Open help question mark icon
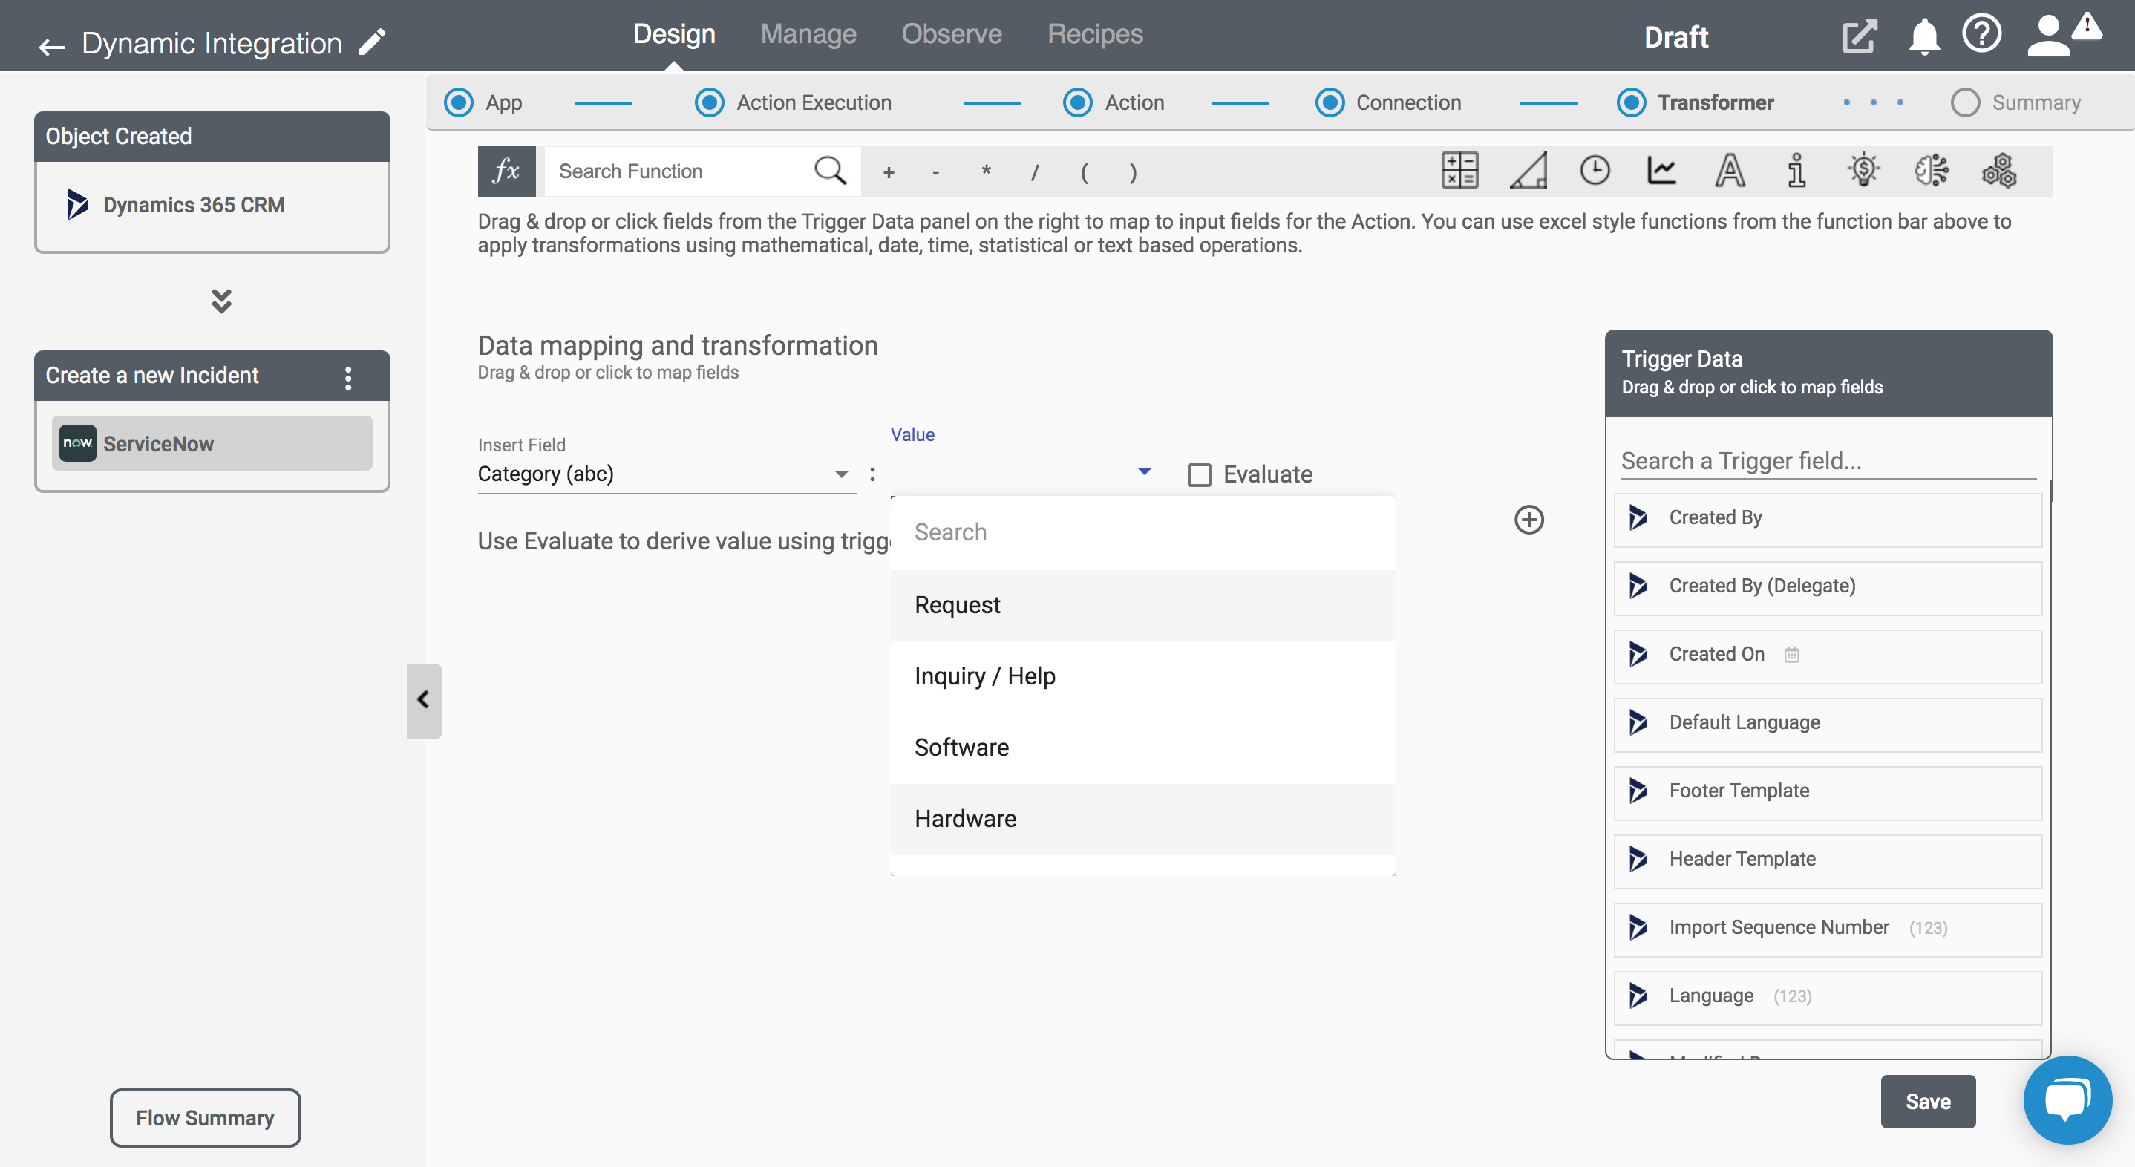The width and height of the screenshot is (2135, 1167). click(x=1981, y=35)
